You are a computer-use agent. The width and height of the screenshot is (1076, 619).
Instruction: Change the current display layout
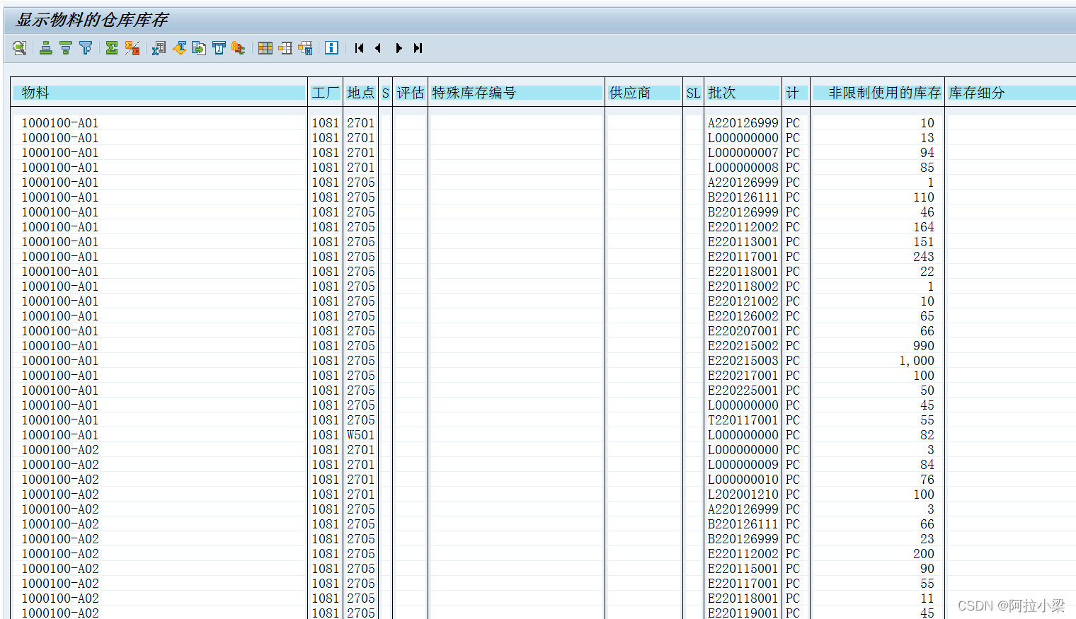(x=285, y=48)
